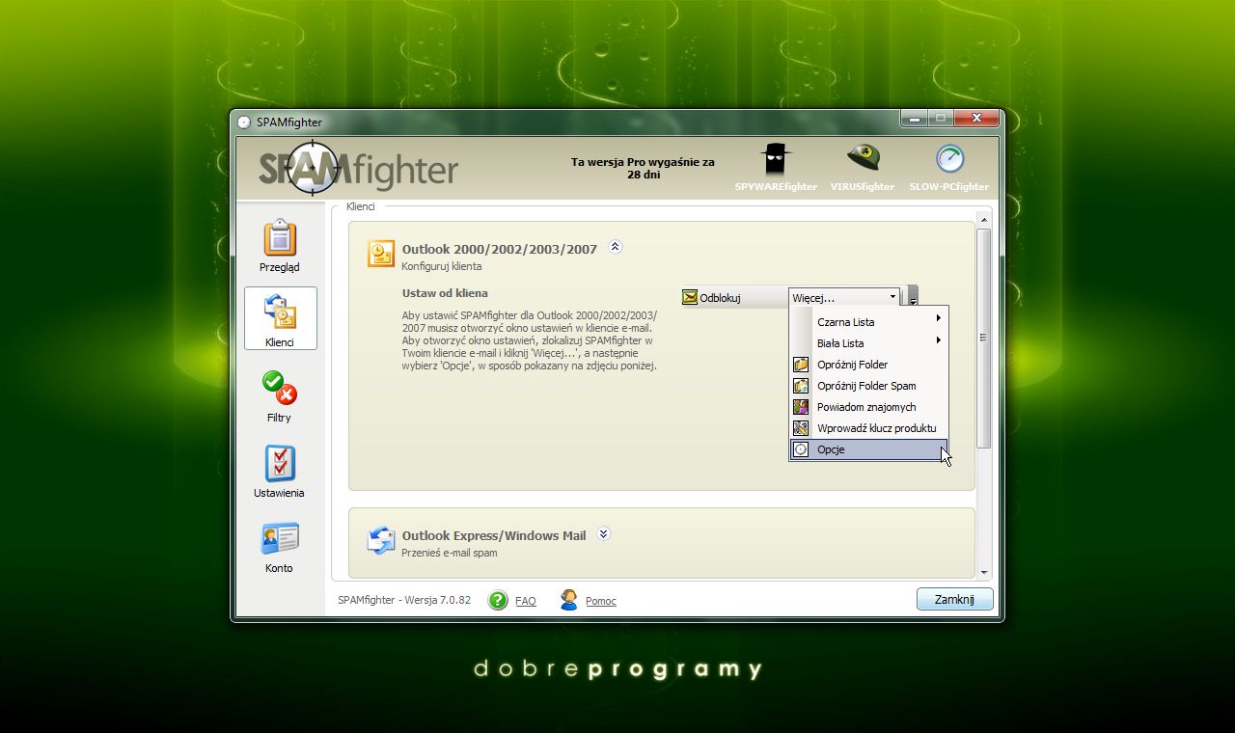Select the Klienci sidebar icon

(x=280, y=319)
